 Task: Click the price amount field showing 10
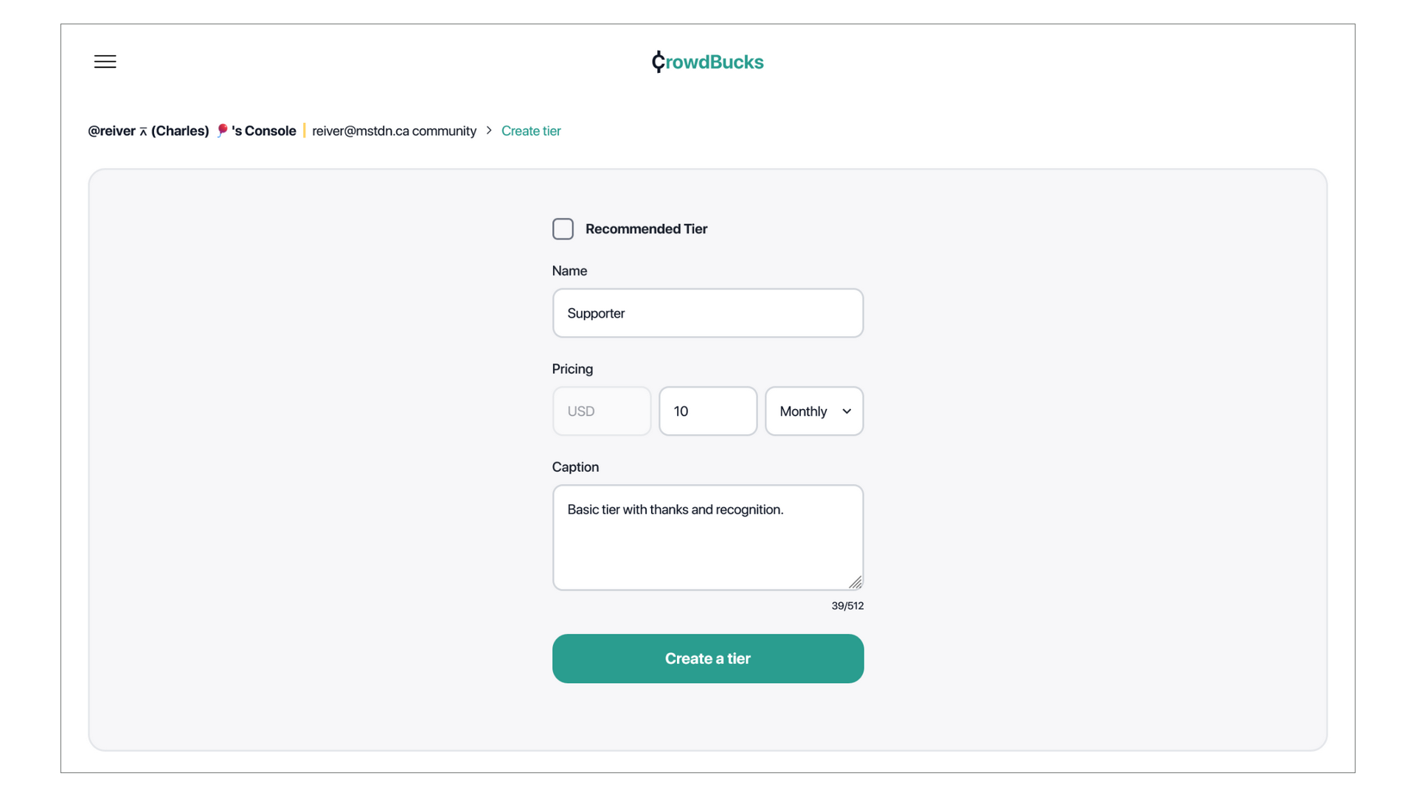pyautogui.click(x=707, y=411)
